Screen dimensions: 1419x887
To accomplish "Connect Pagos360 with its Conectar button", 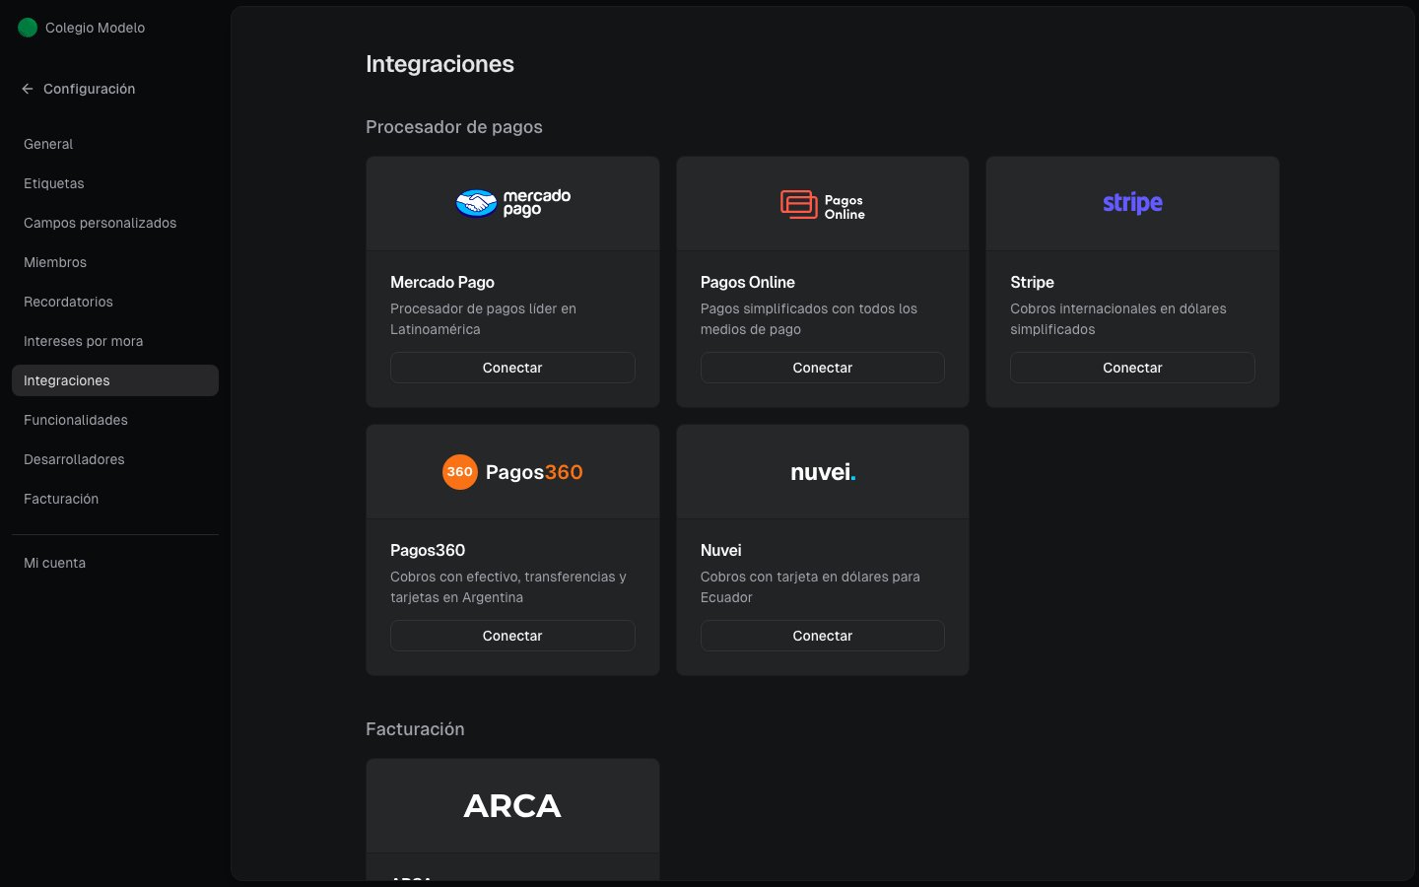I will pyautogui.click(x=512, y=636).
